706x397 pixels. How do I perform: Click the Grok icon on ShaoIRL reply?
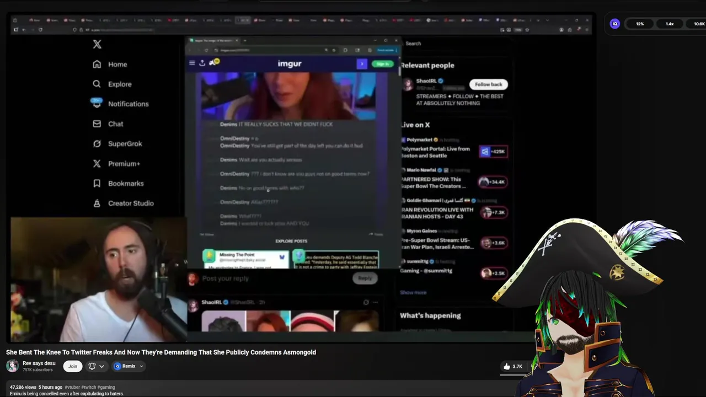click(x=366, y=302)
